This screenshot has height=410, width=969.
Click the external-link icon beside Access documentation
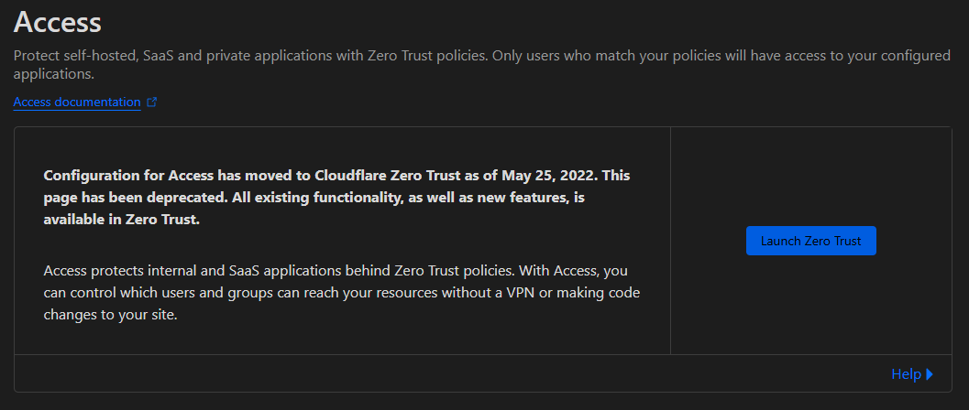click(x=152, y=102)
